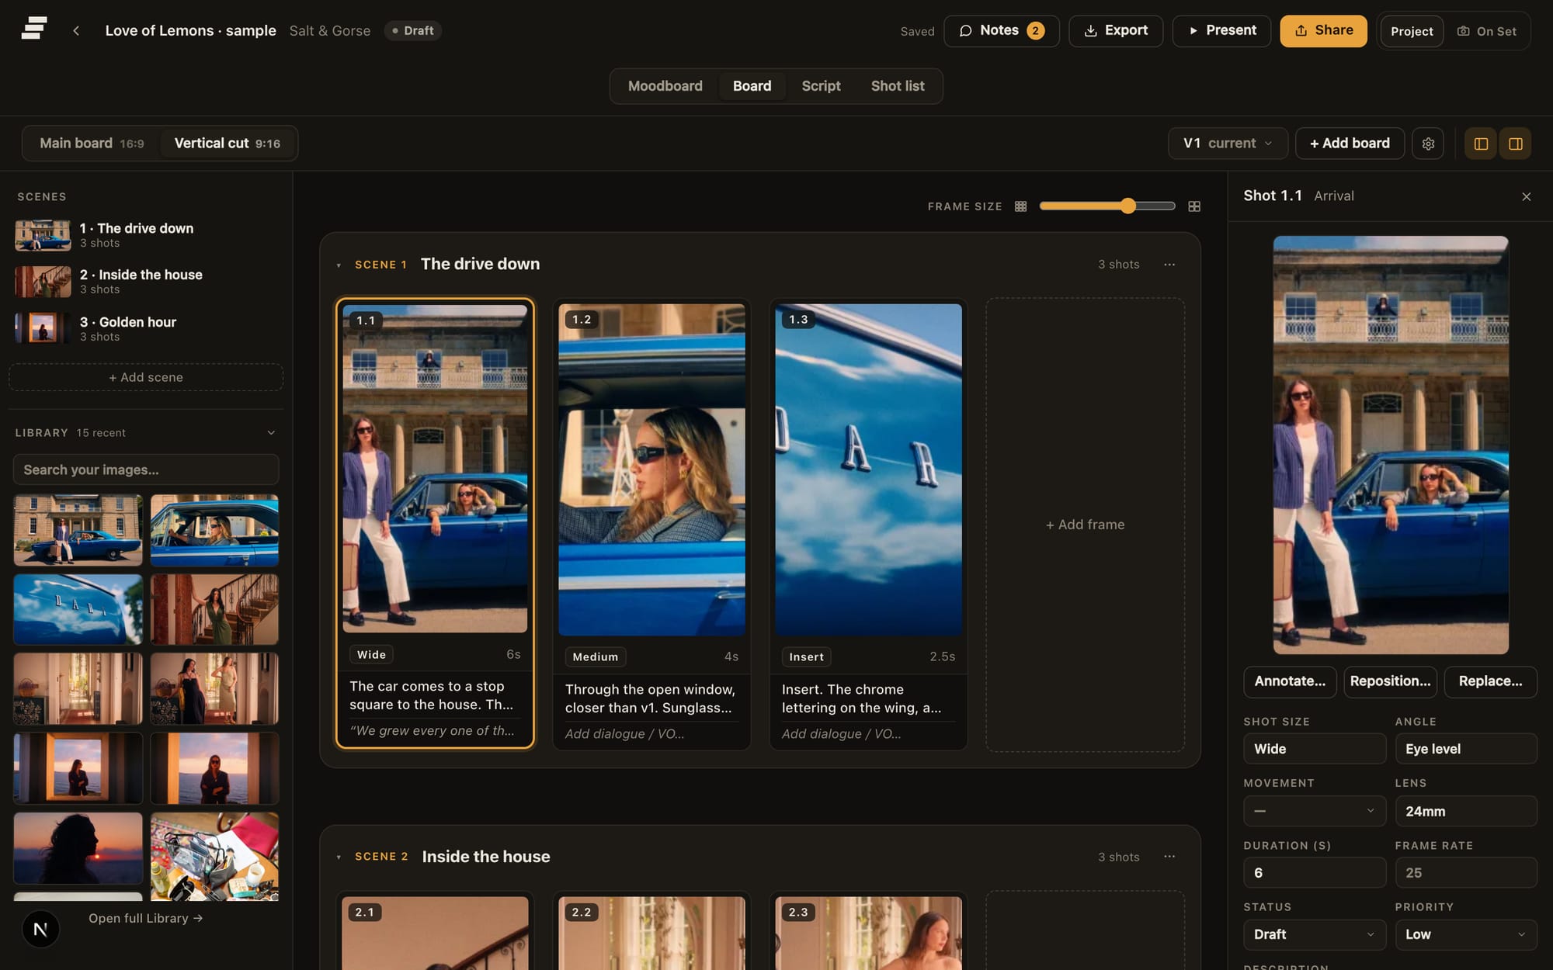Edit the Lens 24mm field
The image size is (1553, 970).
click(x=1466, y=811)
